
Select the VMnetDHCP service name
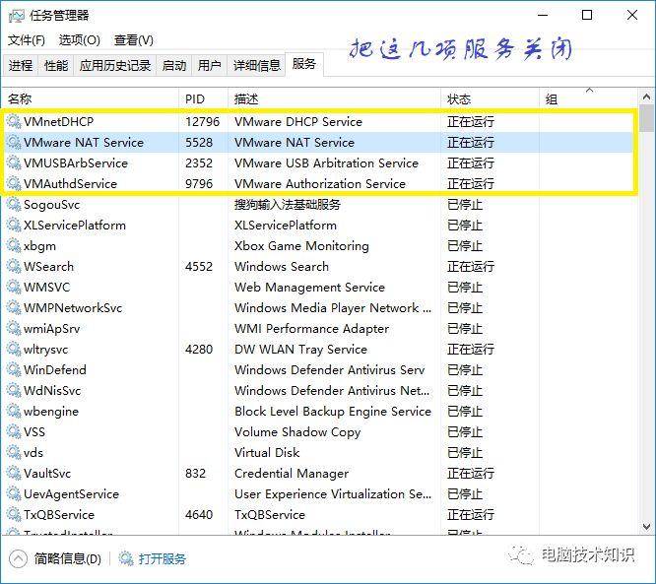[58, 122]
